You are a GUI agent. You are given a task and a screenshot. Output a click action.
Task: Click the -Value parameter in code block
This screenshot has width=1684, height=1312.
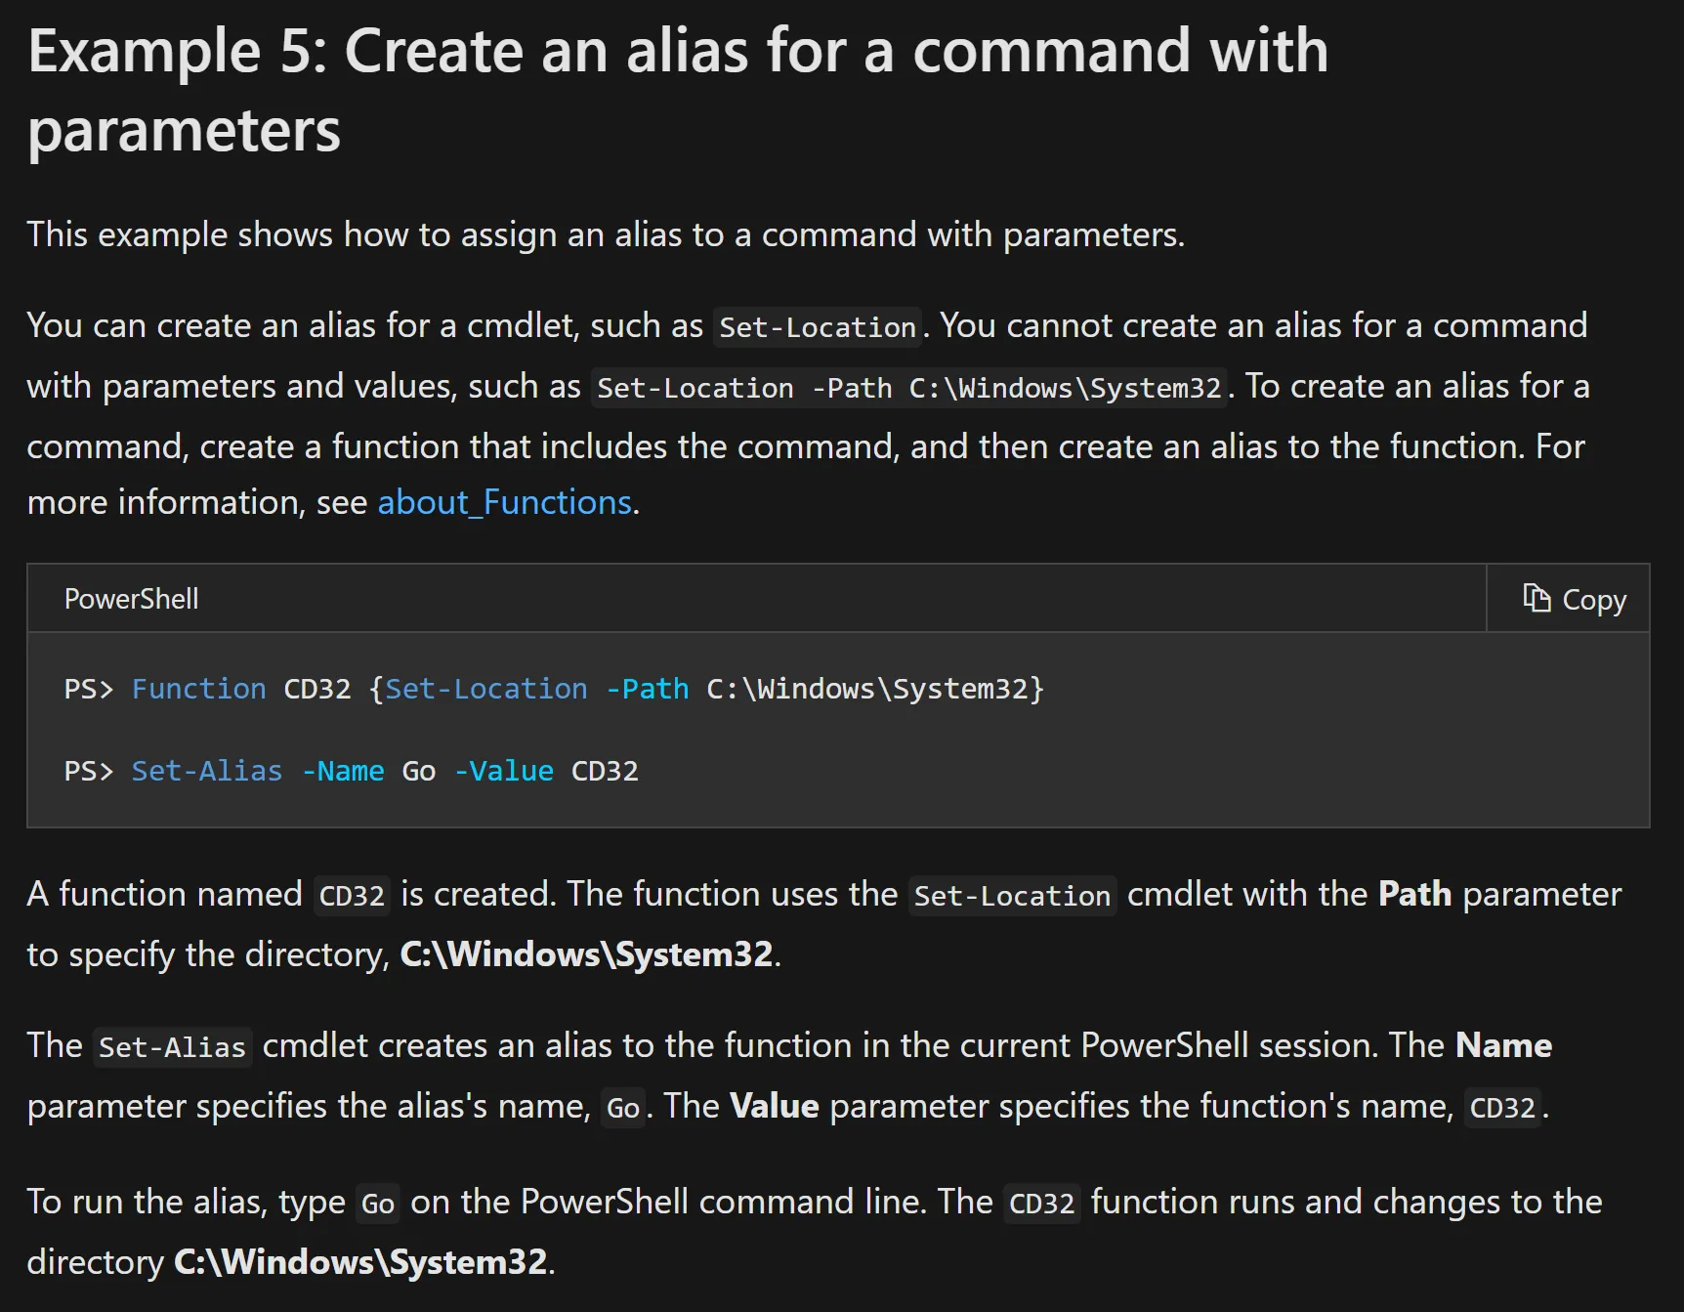(504, 771)
